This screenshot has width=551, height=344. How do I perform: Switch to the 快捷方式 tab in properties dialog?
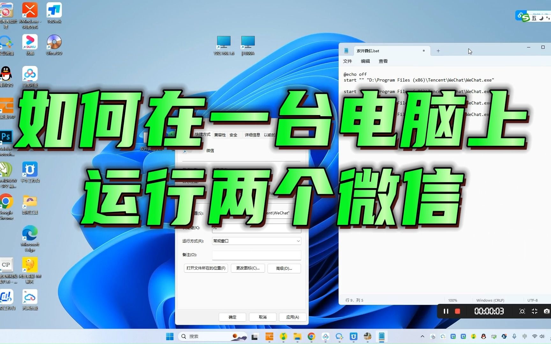click(x=203, y=134)
